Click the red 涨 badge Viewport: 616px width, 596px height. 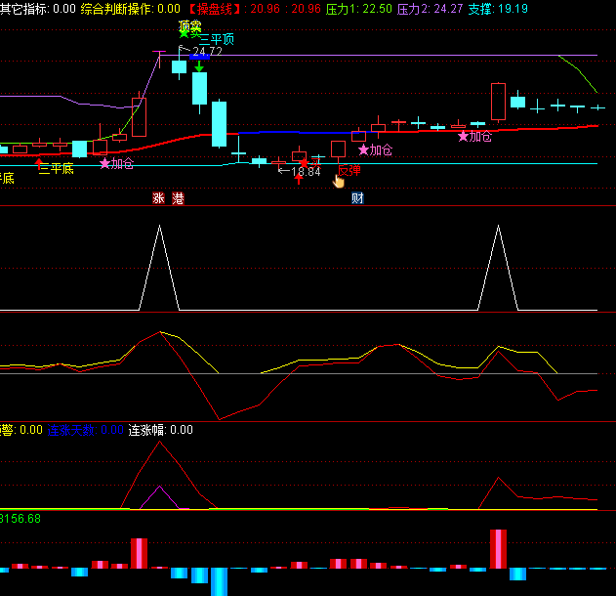point(158,198)
